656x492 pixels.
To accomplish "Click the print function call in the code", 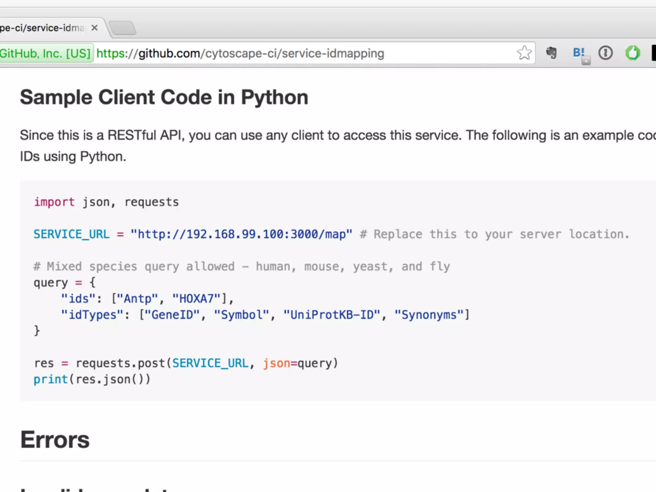I will click(x=51, y=379).
